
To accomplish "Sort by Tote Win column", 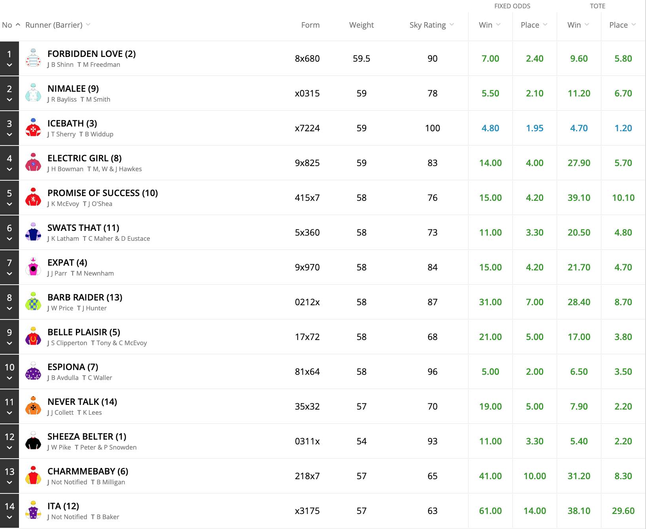I will coord(578,25).
